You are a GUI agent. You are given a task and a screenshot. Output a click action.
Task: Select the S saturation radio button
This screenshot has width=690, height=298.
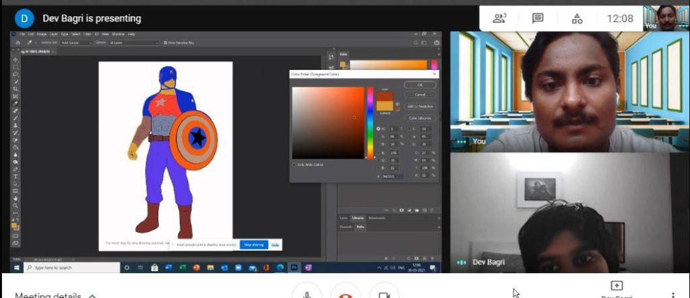click(x=379, y=137)
